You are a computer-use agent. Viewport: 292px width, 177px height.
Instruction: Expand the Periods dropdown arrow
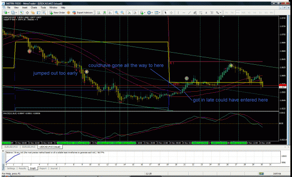click(152, 13)
